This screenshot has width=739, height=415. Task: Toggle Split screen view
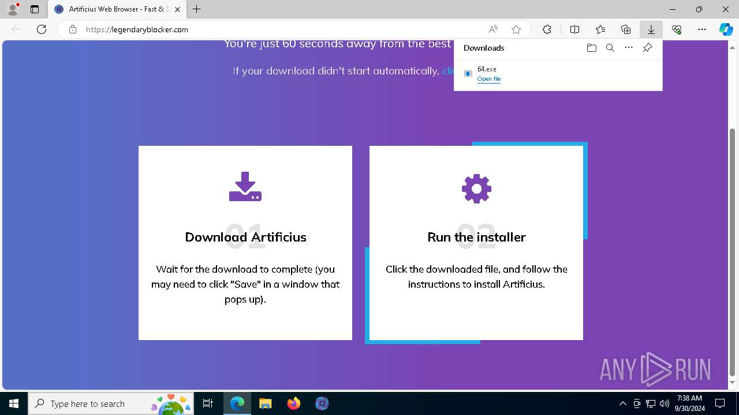(x=574, y=29)
